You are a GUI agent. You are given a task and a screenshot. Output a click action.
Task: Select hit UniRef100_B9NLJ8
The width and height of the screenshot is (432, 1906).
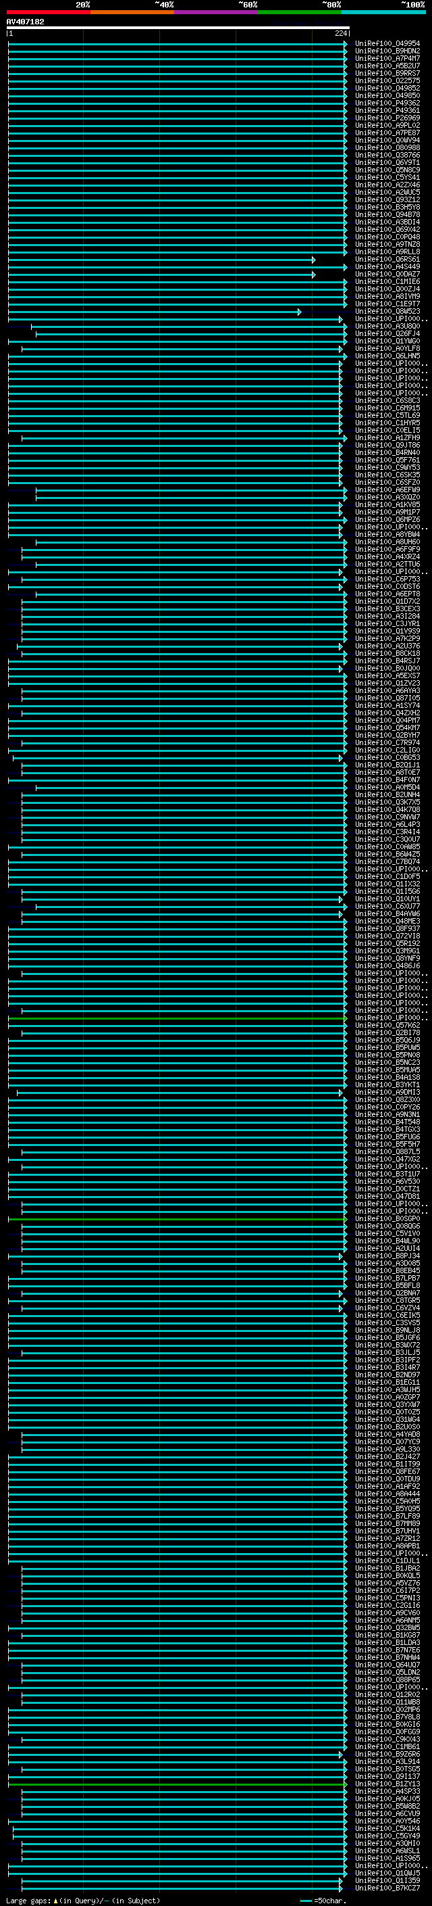point(387,1331)
